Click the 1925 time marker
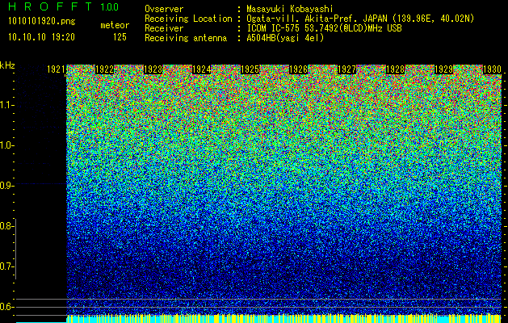 tap(250, 69)
